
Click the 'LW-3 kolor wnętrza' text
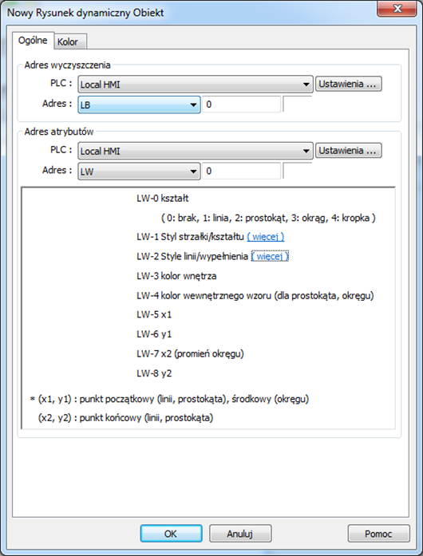[x=176, y=276]
